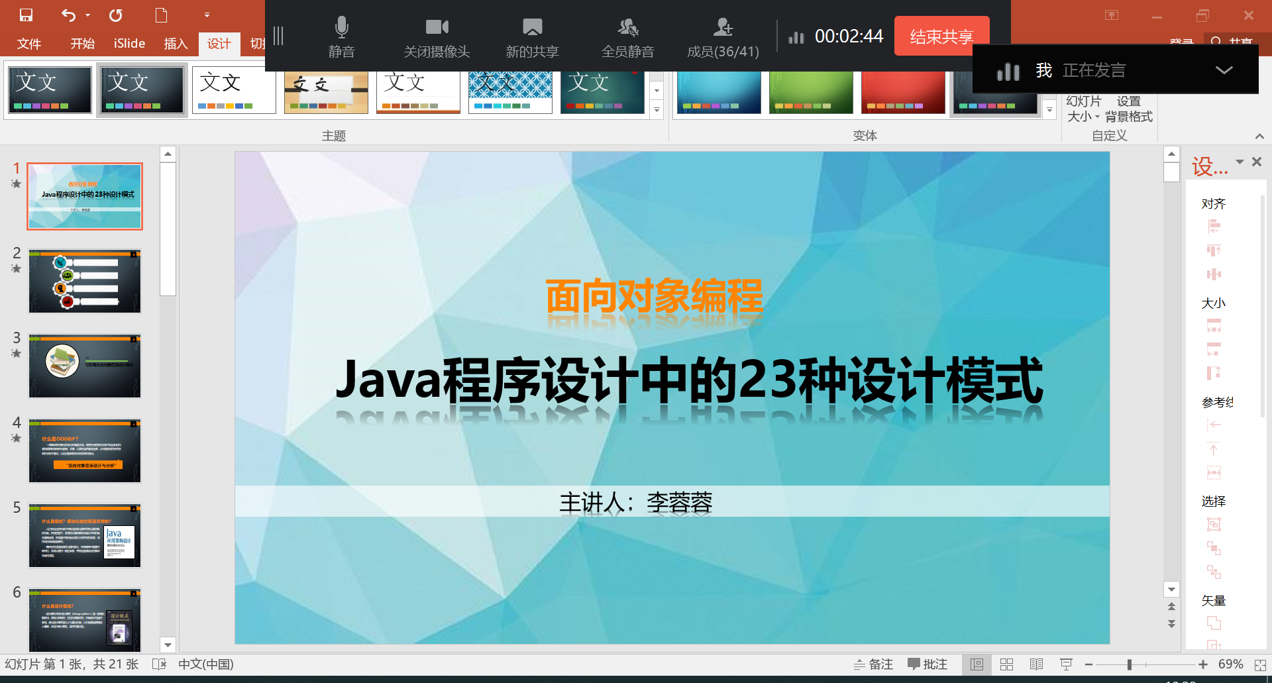Open the iSlide ribbon tab
The height and width of the screenshot is (683, 1272).
129,44
